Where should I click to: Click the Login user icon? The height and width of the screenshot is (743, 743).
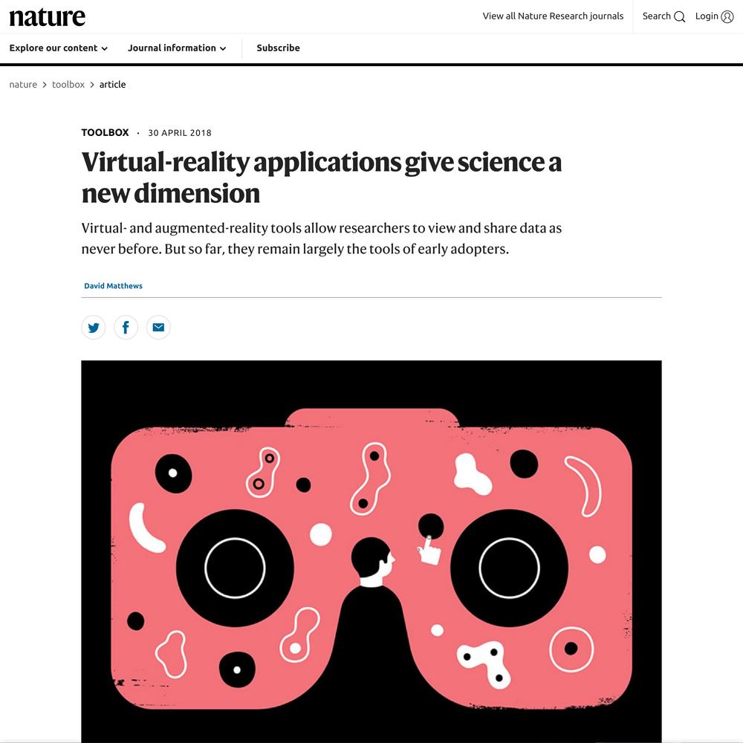pyautogui.click(x=727, y=16)
